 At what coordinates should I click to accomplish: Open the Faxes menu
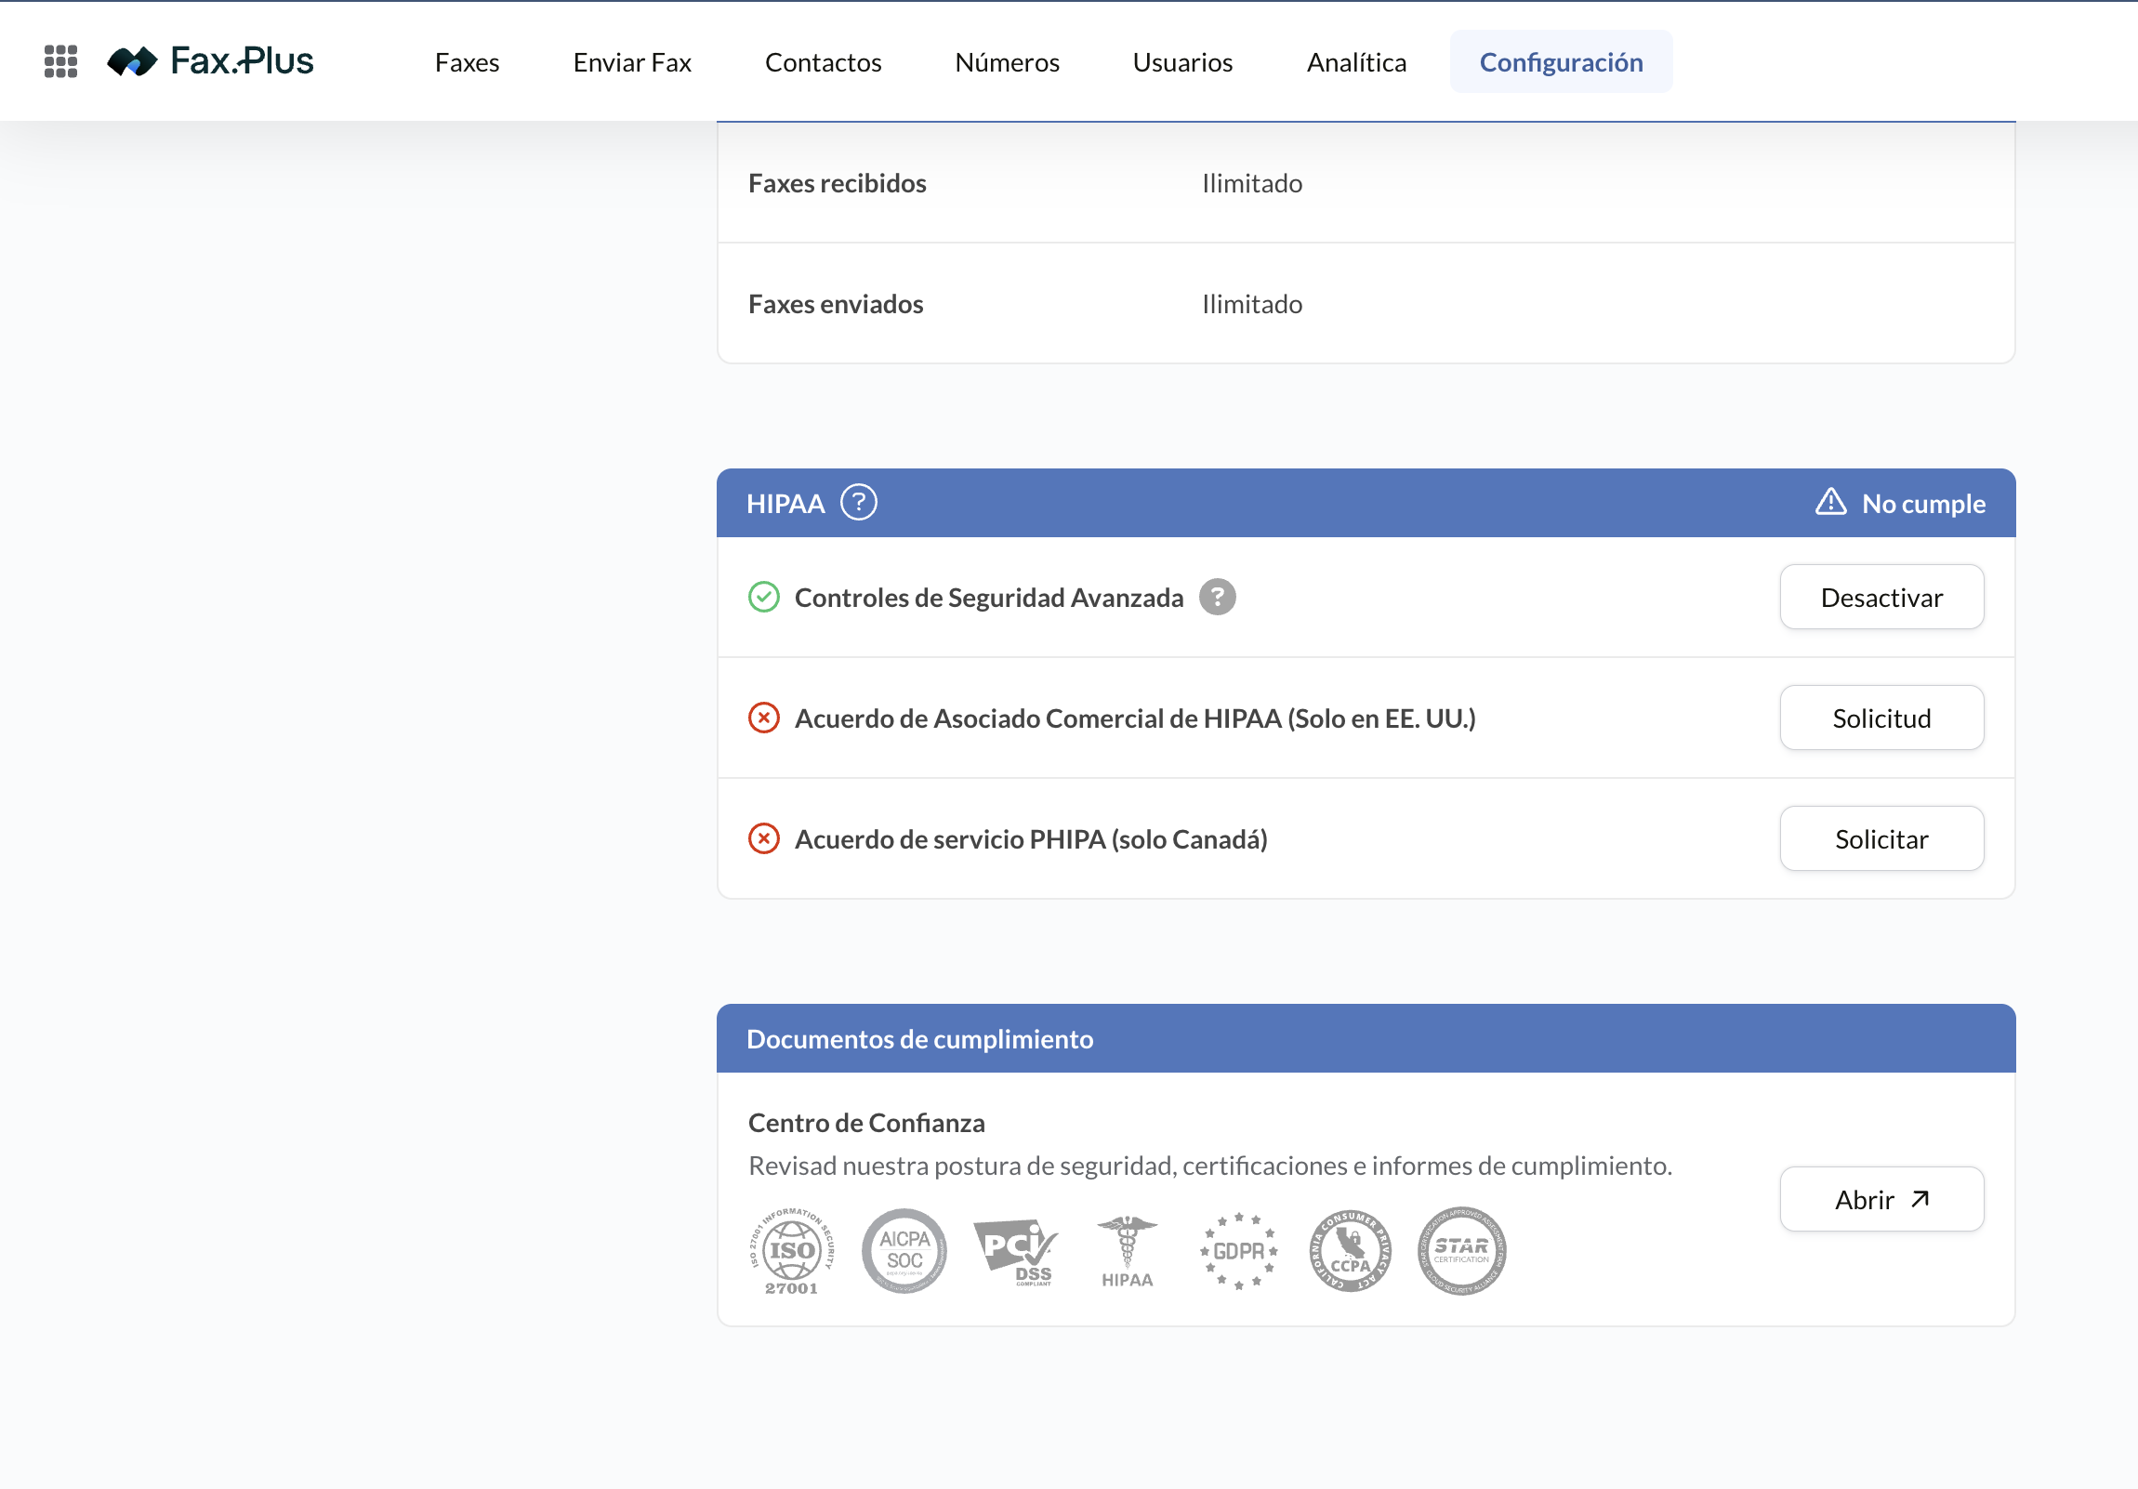pyautogui.click(x=467, y=62)
